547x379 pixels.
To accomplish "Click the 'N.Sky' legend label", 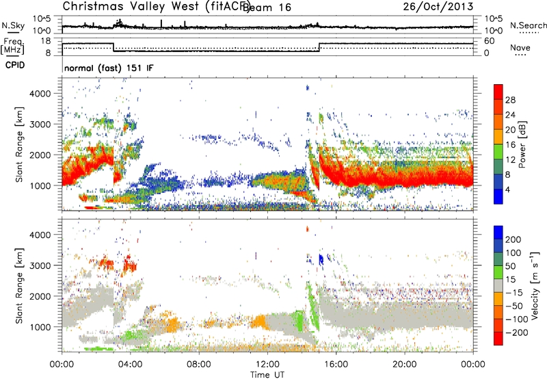I will [x=13, y=25].
